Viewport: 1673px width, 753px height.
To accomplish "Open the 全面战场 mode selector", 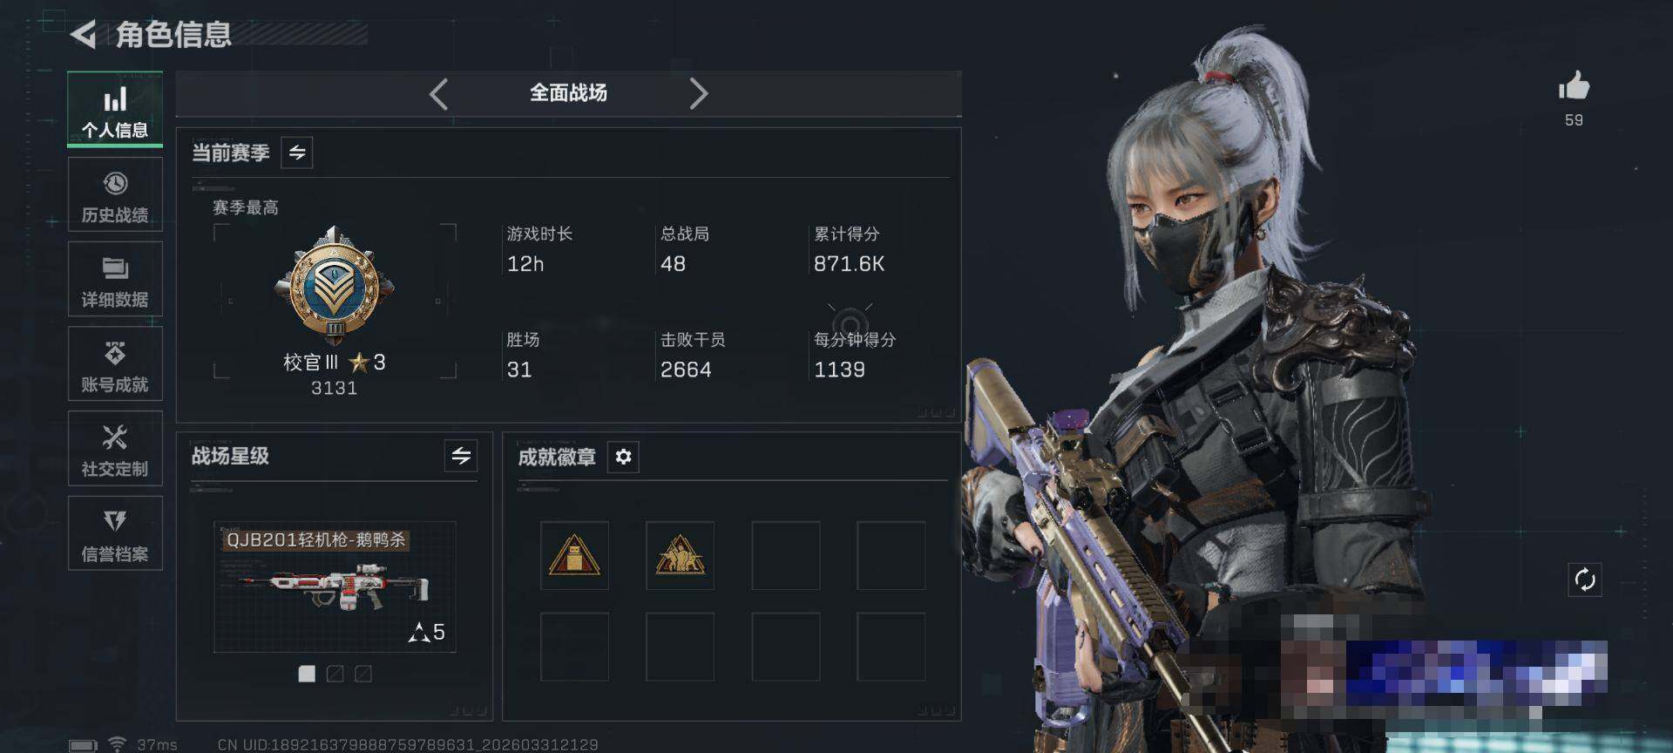I will (568, 93).
